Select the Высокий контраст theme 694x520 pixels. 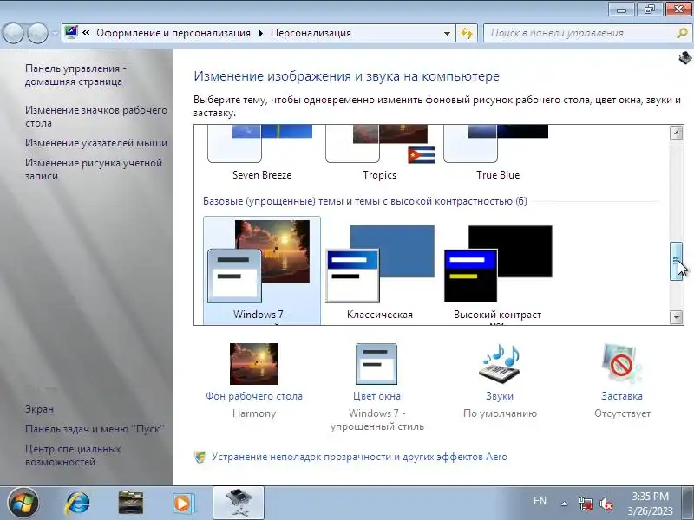click(498, 270)
